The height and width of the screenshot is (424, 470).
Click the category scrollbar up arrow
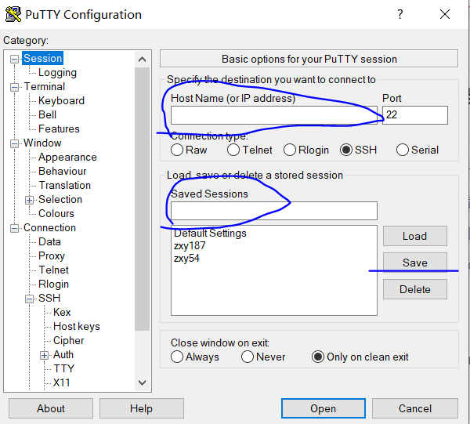pyautogui.click(x=142, y=60)
